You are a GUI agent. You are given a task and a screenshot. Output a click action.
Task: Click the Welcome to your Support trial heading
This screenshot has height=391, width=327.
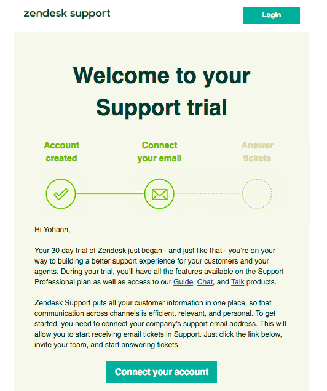click(162, 91)
